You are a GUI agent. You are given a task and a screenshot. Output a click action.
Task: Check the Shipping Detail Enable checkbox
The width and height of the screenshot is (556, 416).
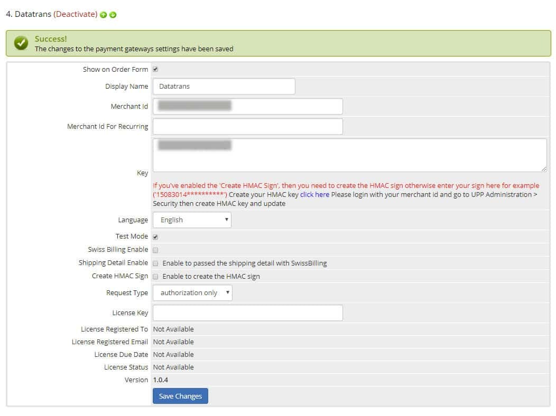155,263
